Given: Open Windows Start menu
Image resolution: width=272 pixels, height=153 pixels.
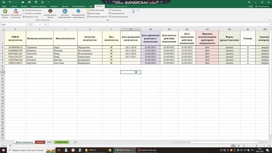Looking at the screenshot, I should 3,150.
